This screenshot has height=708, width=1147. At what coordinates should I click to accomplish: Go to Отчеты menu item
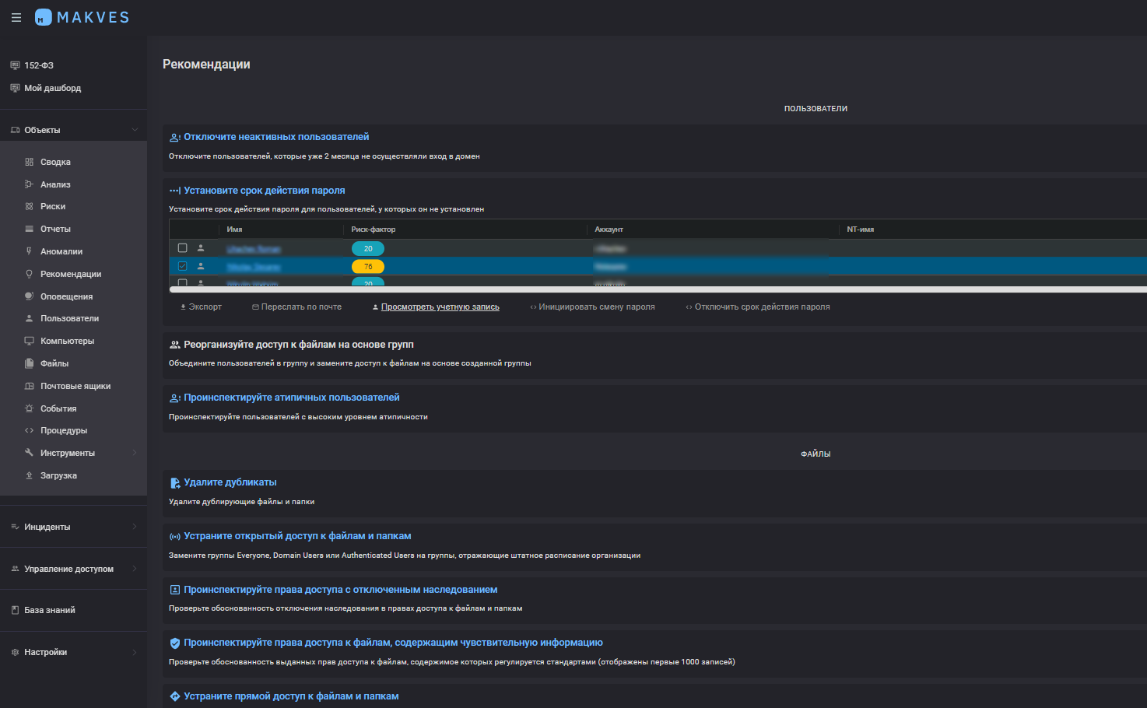click(55, 229)
